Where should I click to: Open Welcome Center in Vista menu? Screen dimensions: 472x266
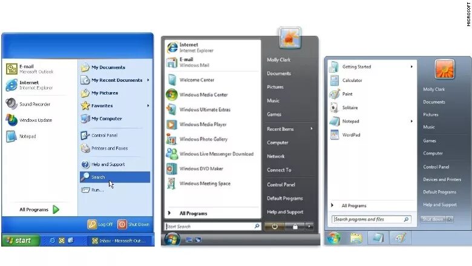coord(190,80)
